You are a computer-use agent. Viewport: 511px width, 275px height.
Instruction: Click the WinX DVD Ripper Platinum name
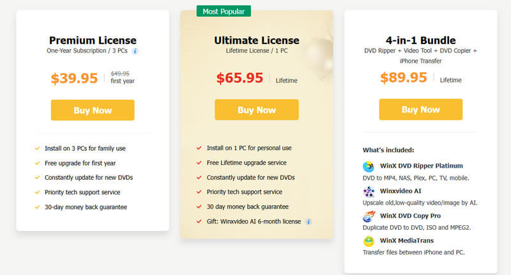[422, 166]
